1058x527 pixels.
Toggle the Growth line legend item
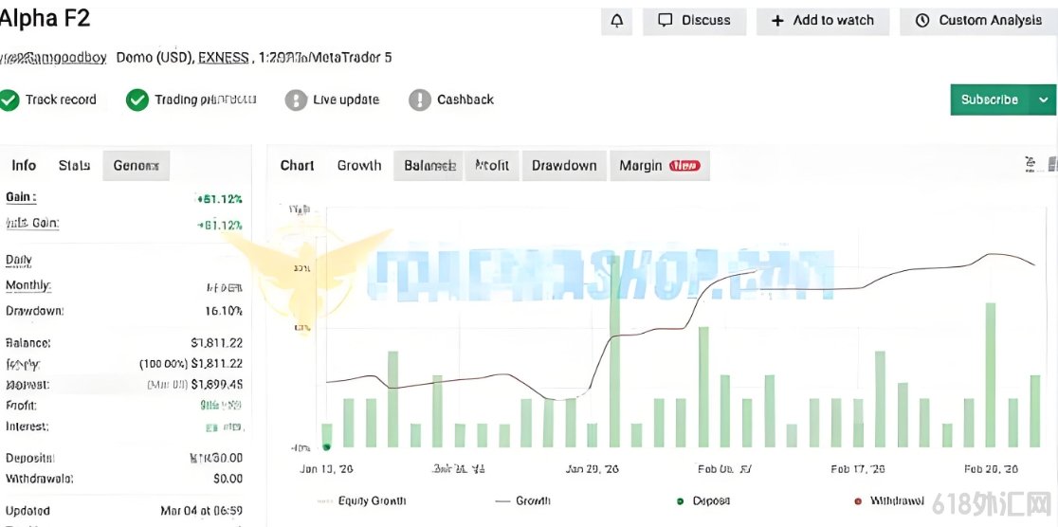point(523,500)
